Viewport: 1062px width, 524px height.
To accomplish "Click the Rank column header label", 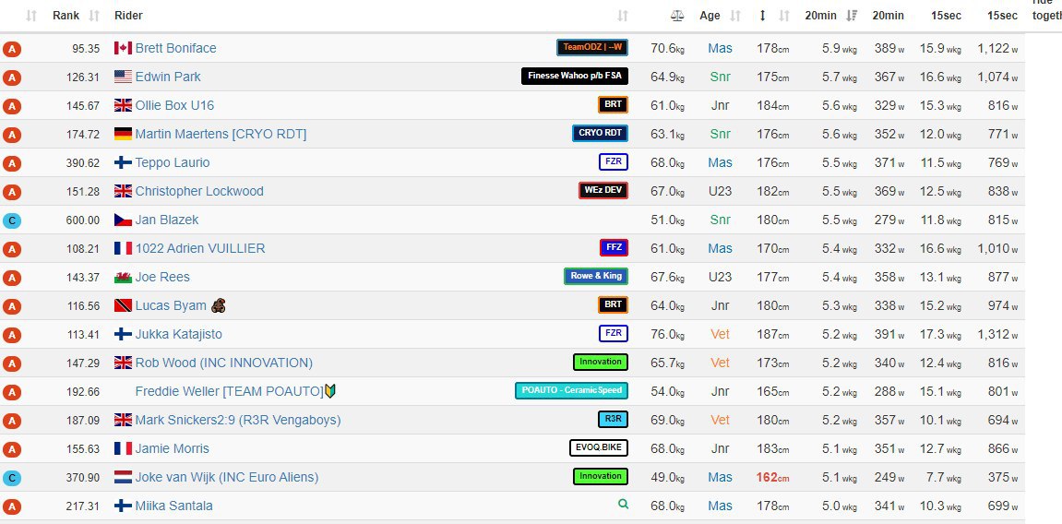I will click(66, 16).
